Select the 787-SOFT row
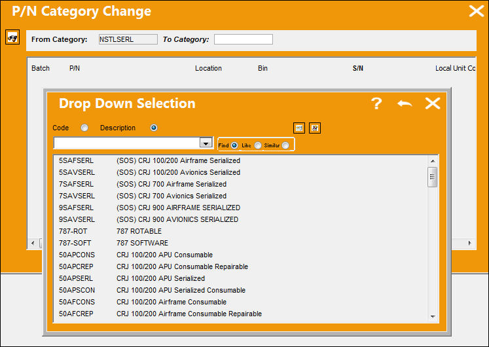This screenshot has height=347, width=489. (x=241, y=243)
